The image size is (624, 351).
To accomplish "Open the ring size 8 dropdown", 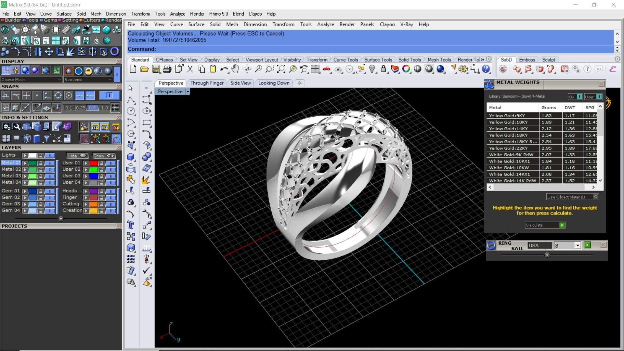I will tap(577, 245).
